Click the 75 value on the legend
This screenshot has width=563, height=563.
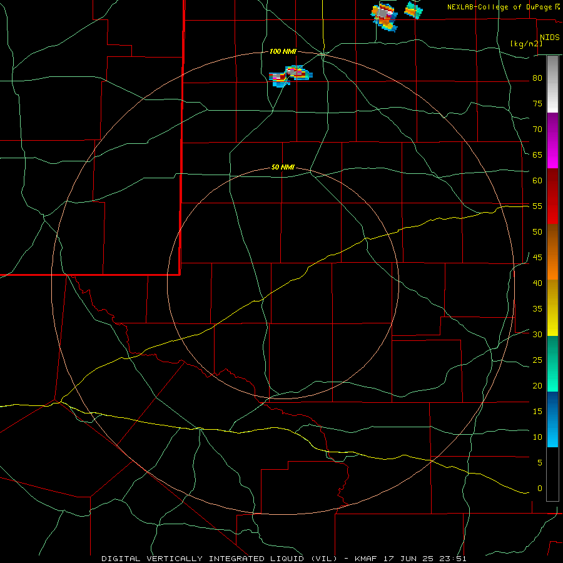[537, 103]
